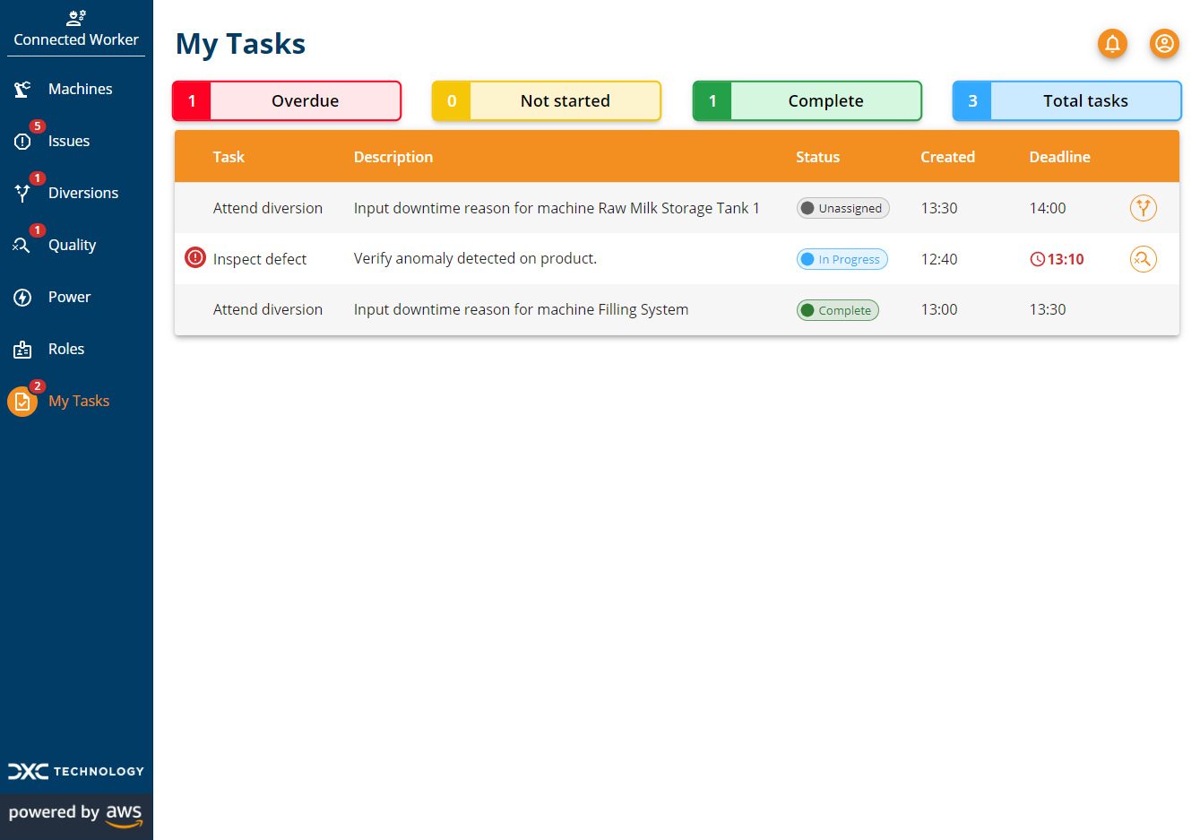
Task: Click the Power lightning bolt icon
Action: [x=22, y=298]
